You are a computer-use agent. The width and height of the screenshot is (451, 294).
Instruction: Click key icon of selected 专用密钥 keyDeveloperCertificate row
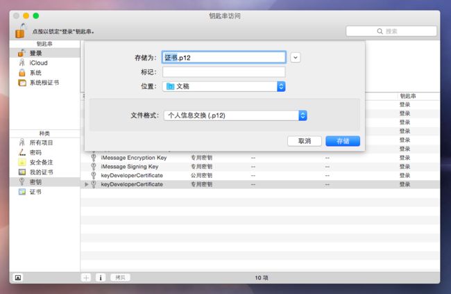coord(94,184)
